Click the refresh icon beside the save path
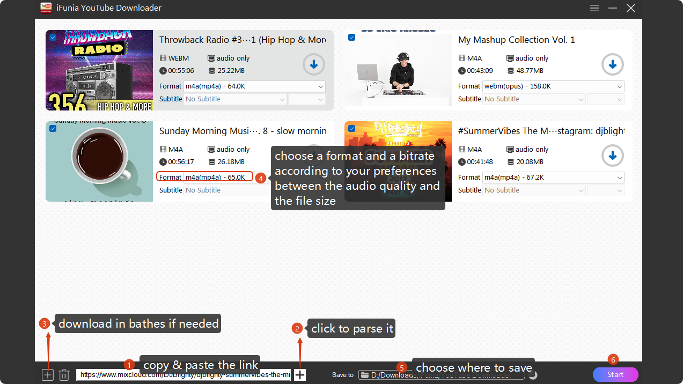 [x=533, y=374]
